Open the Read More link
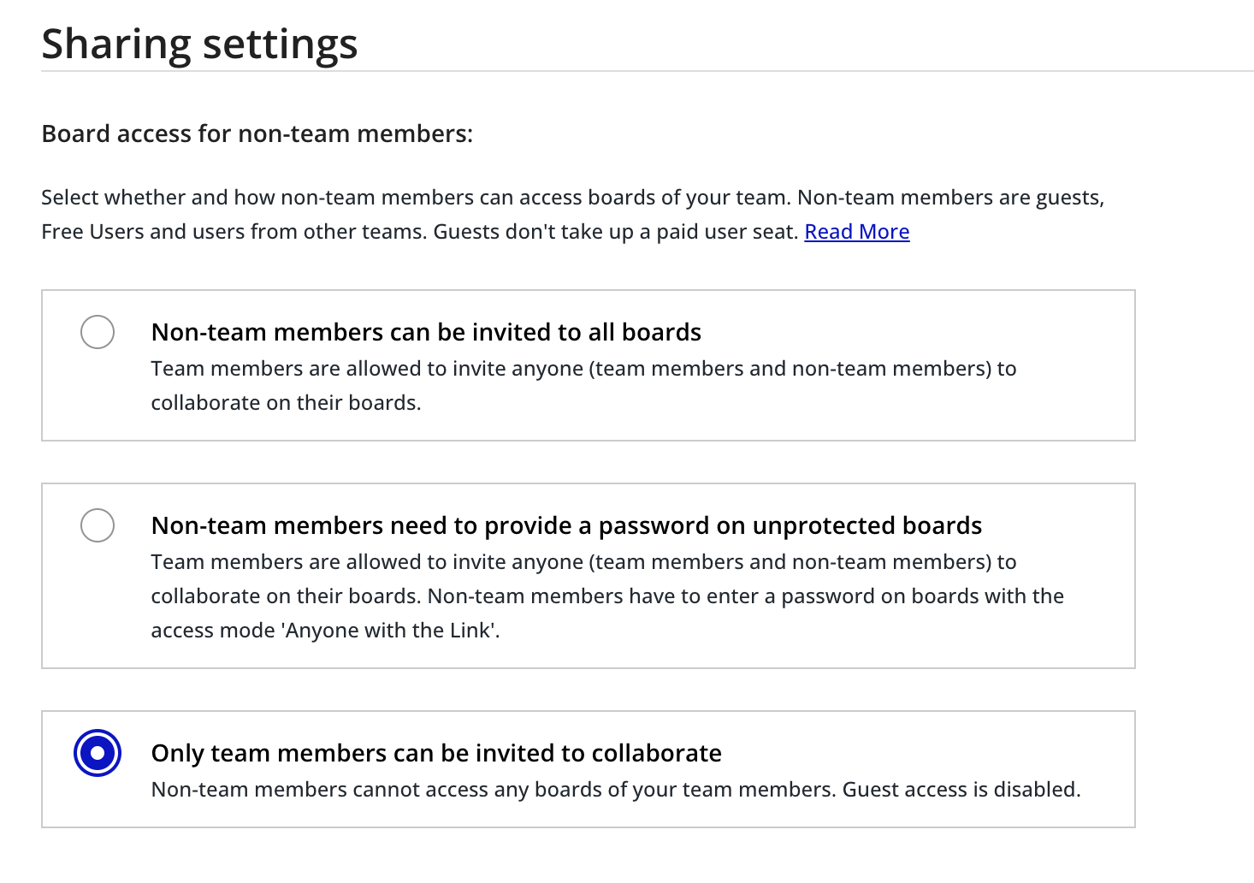The image size is (1254, 883). [x=856, y=232]
